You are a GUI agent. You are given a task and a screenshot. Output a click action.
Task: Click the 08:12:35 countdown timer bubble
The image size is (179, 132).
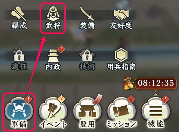point(156,83)
